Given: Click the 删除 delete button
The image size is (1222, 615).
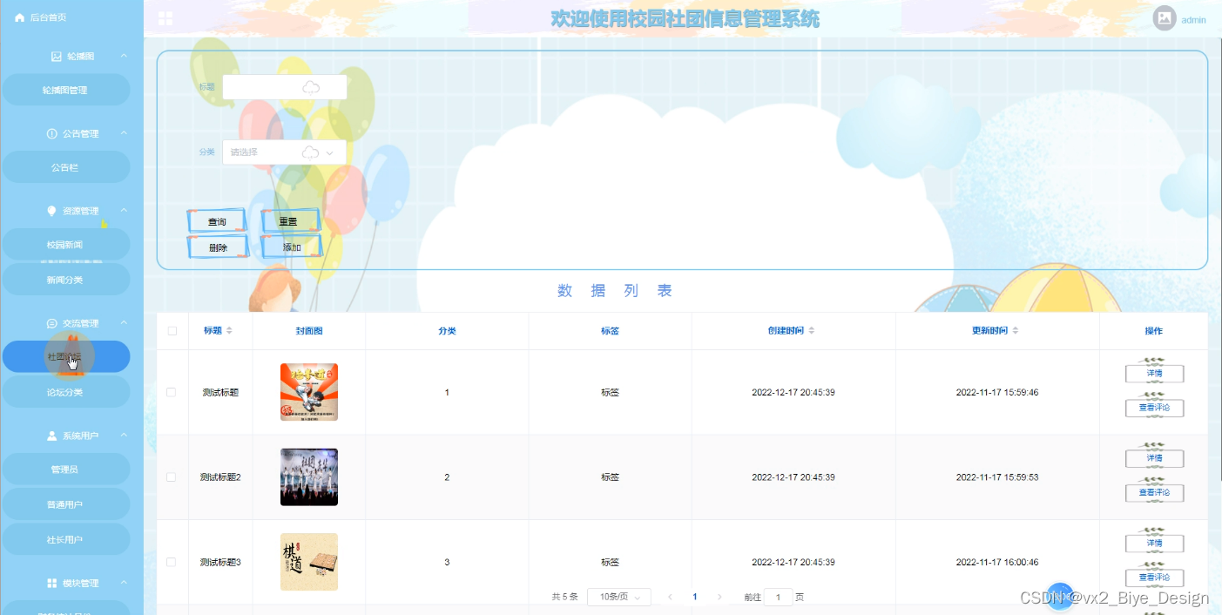Looking at the screenshot, I should (x=217, y=247).
